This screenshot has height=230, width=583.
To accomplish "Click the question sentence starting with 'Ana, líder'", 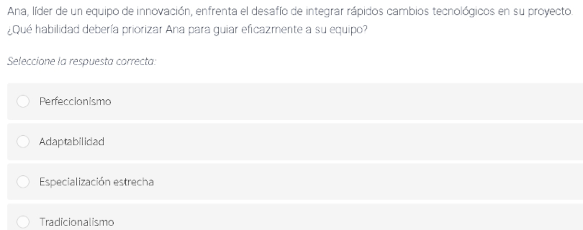I will [290, 11].
